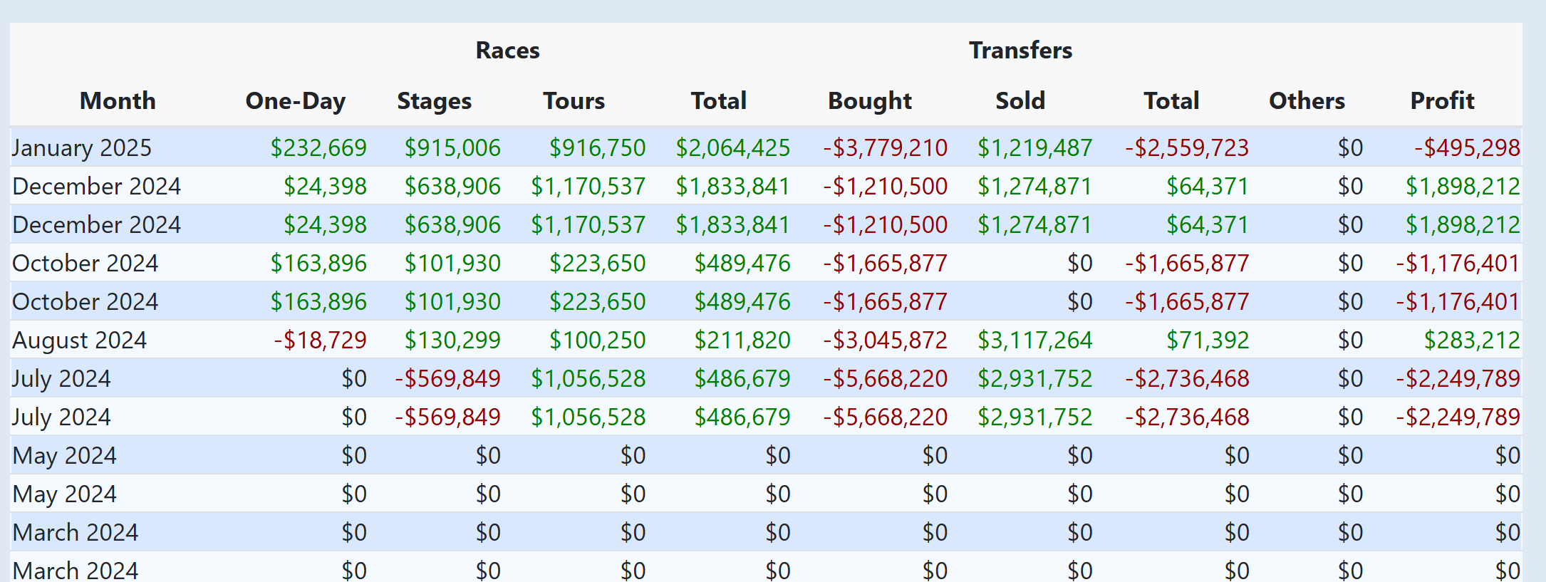Image resolution: width=1546 pixels, height=582 pixels.
Task: Click the Stages column header
Action: point(434,101)
